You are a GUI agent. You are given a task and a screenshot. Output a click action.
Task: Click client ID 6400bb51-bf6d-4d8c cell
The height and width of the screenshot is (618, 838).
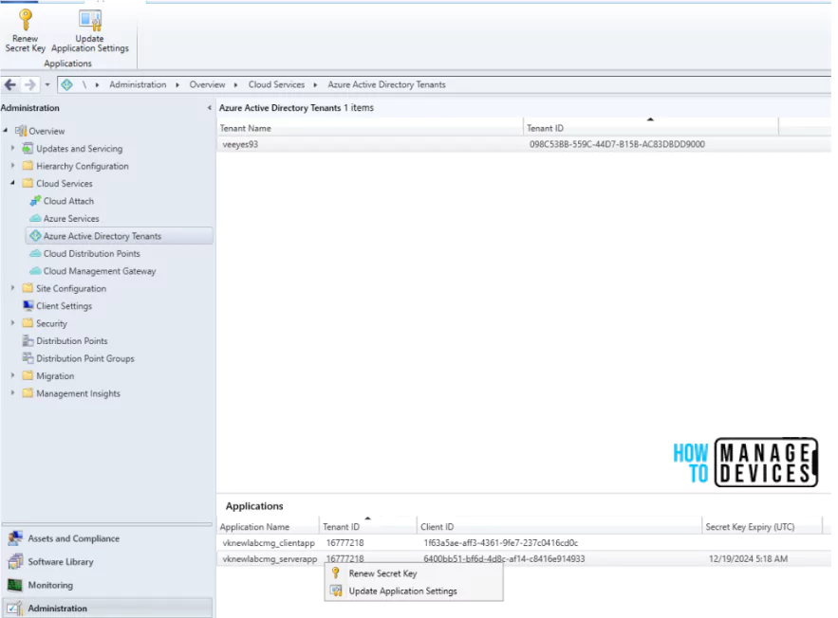tap(504, 559)
